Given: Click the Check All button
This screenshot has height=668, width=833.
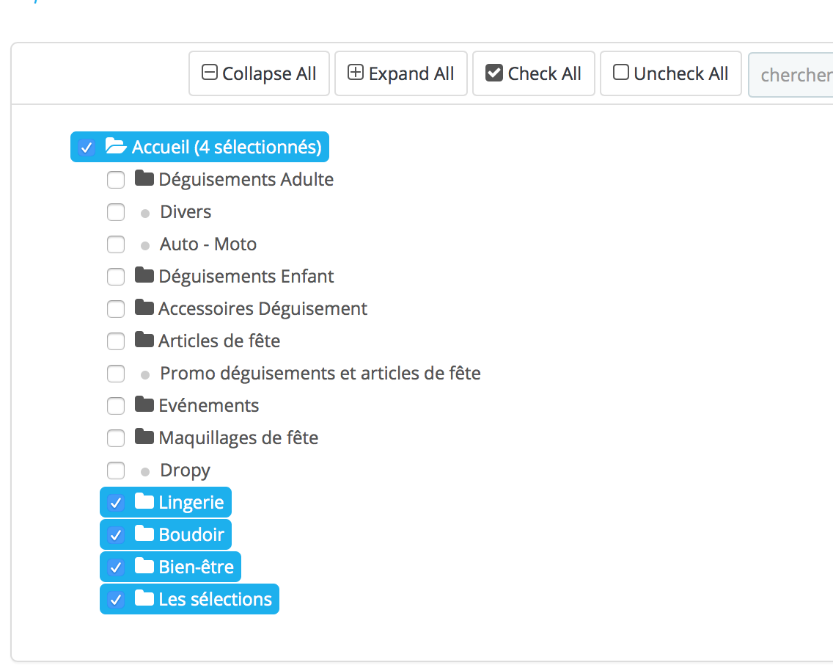Looking at the screenshot, I should tap(533, 73).
